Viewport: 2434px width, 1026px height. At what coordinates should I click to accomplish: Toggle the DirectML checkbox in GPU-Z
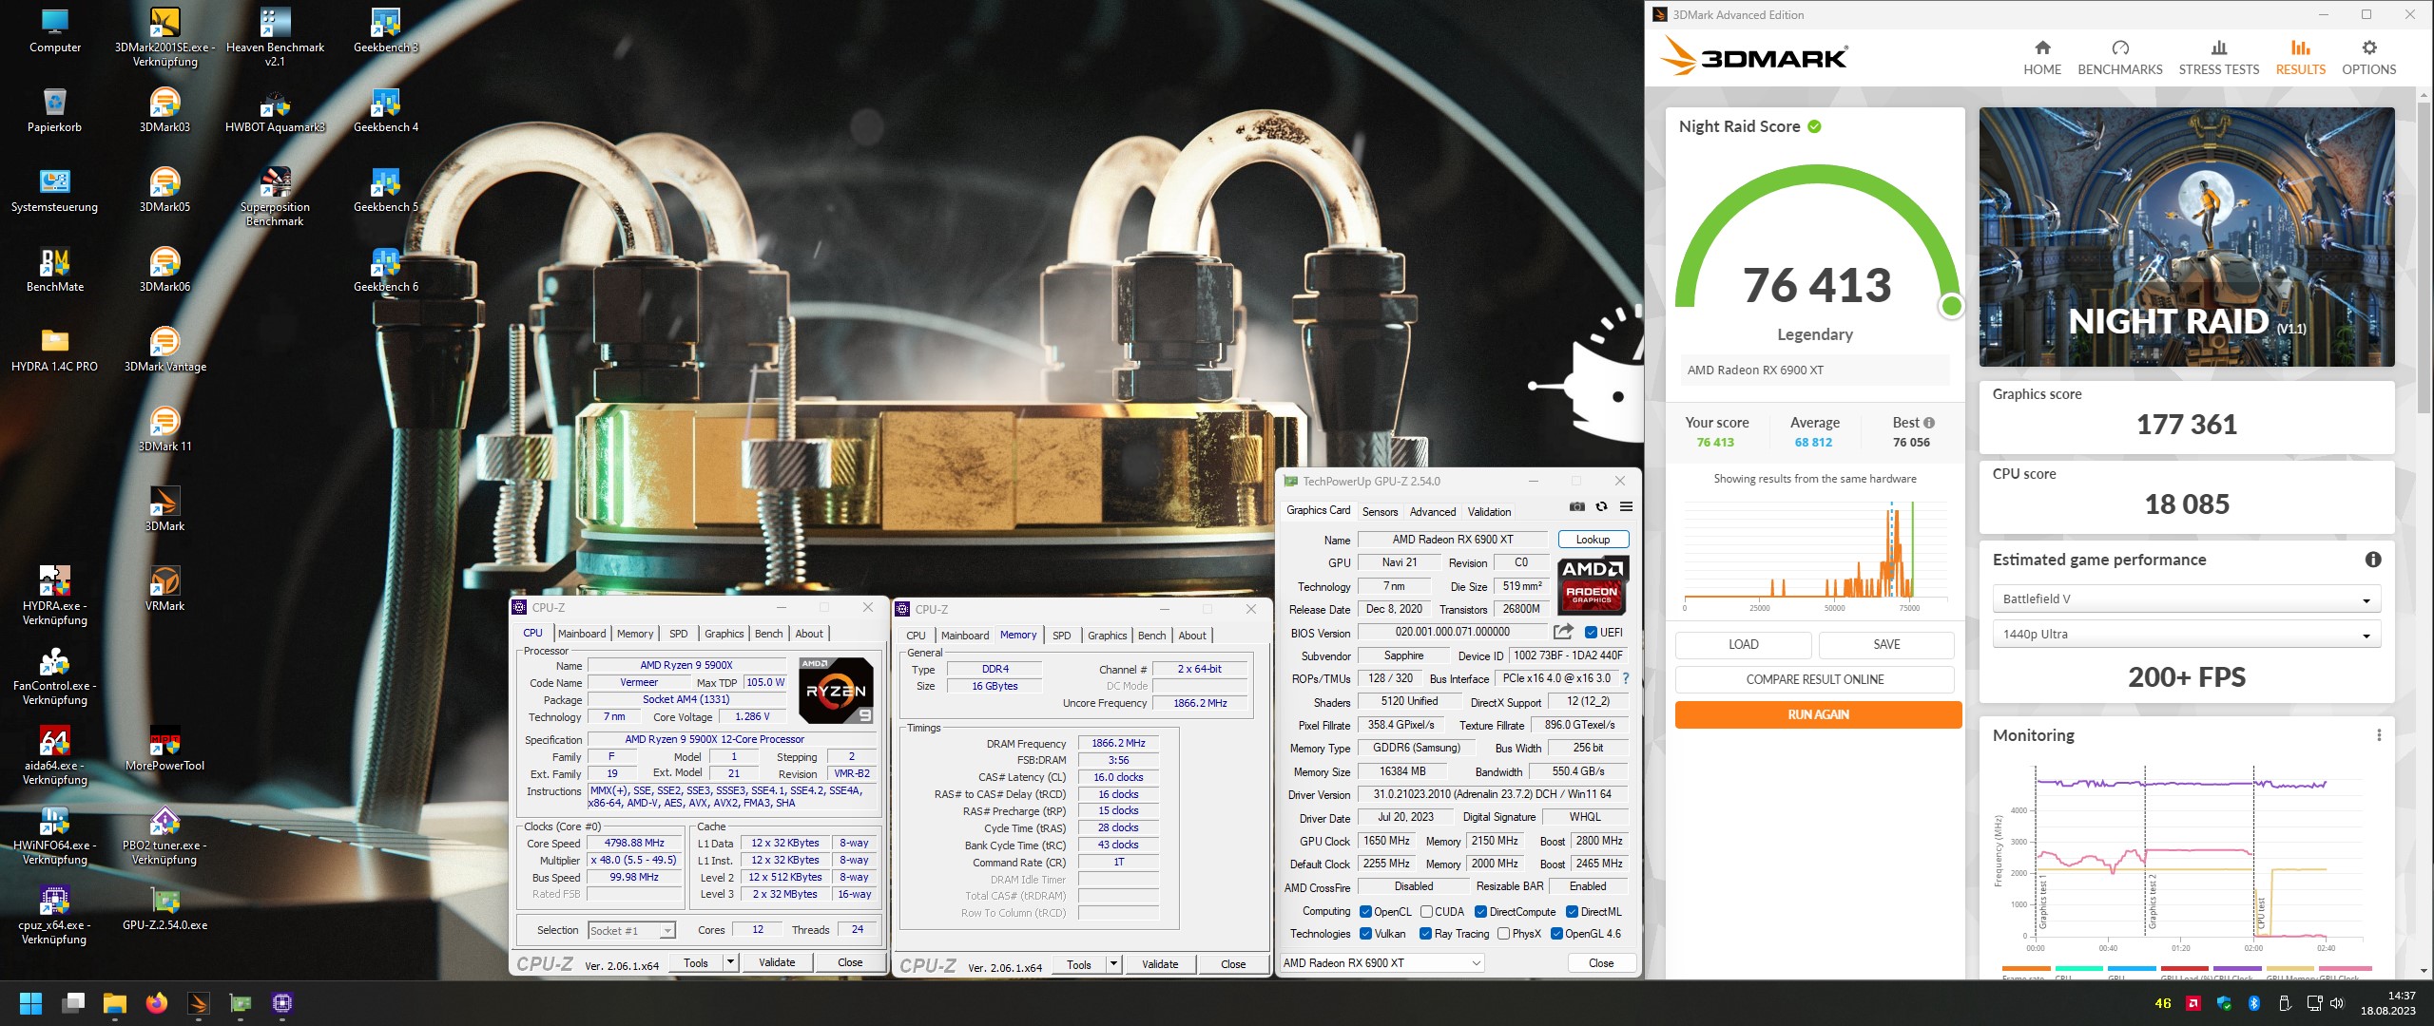click(x=1572, y=912)
